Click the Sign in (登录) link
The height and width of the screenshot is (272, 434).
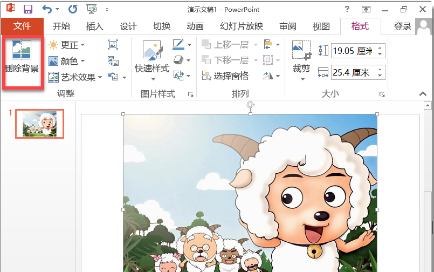click(x=402, y=26)
